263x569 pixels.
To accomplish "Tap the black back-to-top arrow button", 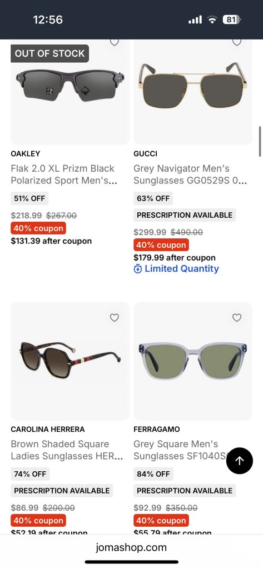I will click(x=240, y=461).
